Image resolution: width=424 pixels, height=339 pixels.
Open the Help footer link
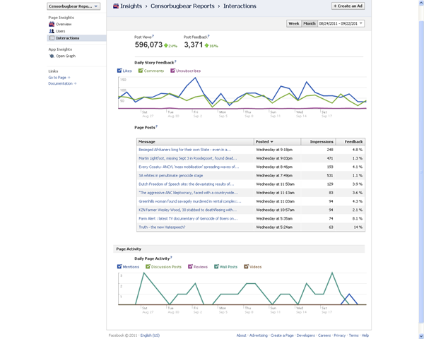[x=365, y=335]
